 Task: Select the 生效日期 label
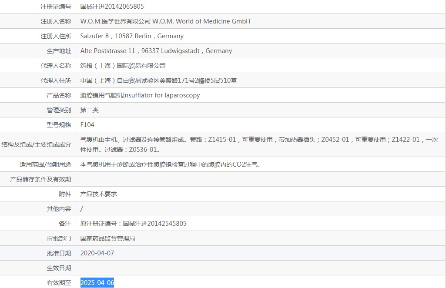[x=59, y=268]
